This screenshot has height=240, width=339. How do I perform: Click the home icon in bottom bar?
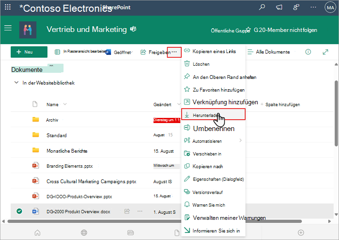point(37,232)
